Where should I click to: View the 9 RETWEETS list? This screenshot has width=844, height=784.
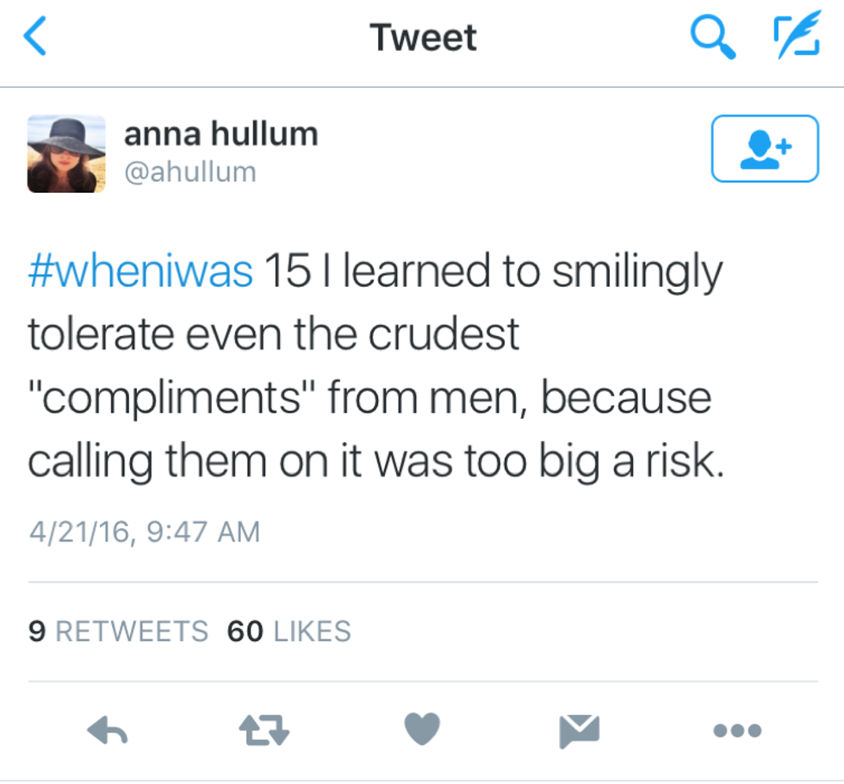(118, 632)
